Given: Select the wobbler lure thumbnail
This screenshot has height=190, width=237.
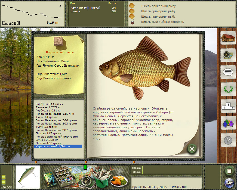Looking at the screenshot, I should pyautogui.click(x=28, y=177).
